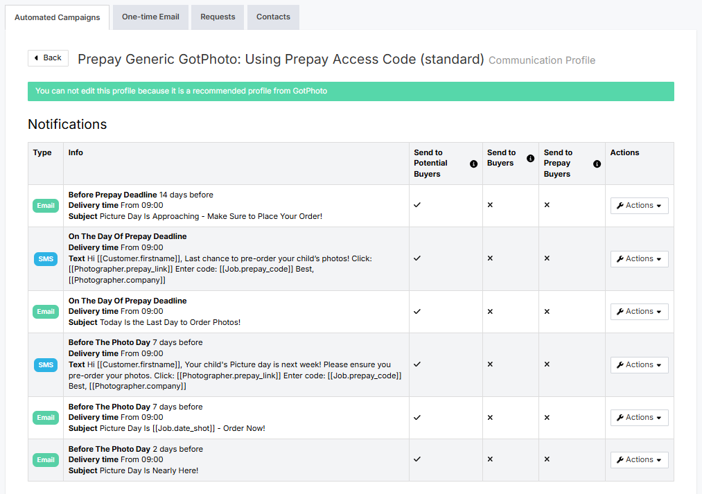The image size is (702, 494).
Task: Click SMS badge for Photo Day 7 days before
Action: click(x=46, y=365)
